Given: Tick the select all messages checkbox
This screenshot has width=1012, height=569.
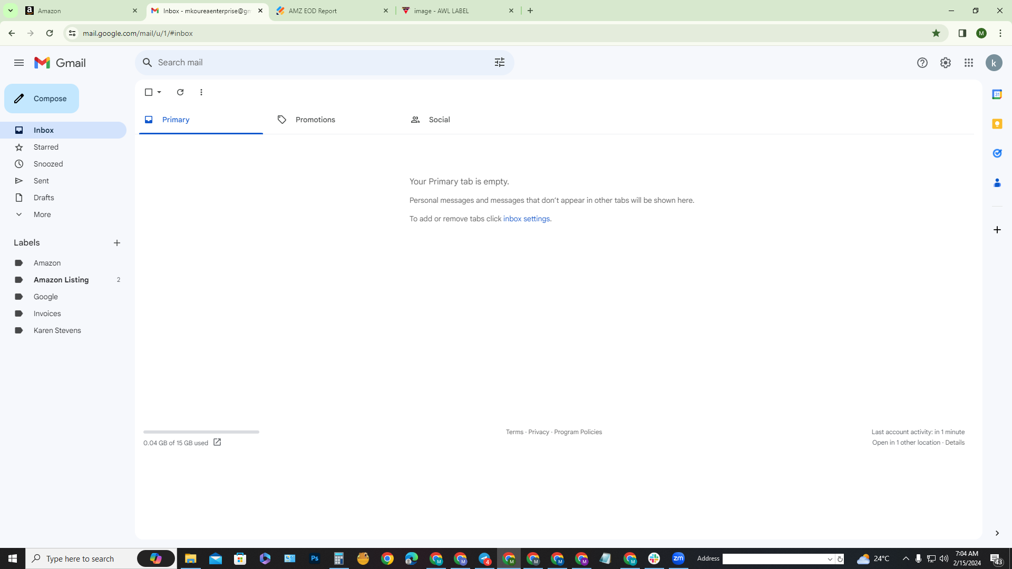Looking at the screenshot, I should [x=149, y=92].
